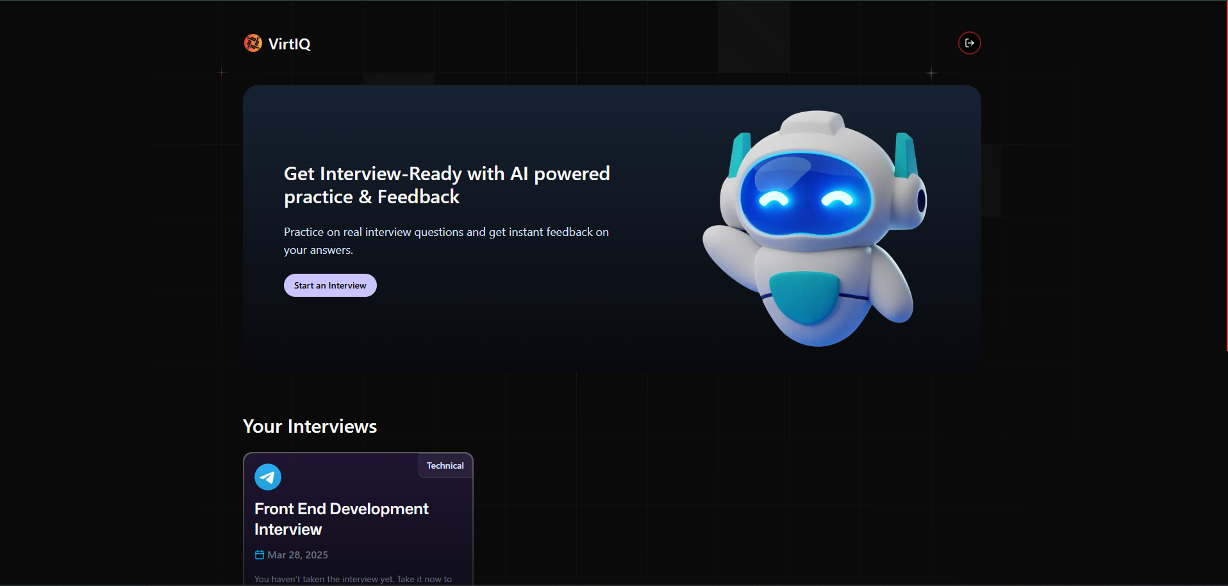The image size is (1228, 586).
Task: Click the VirtIQ brand name in the header
Action: coord(290,44)
